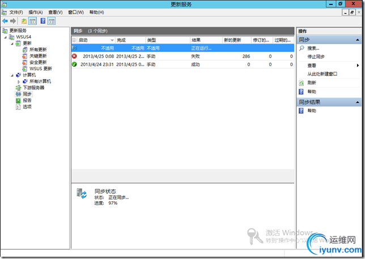Click 帮助 under 同步结果 section
This screenshot has width=365, height=259.
(312, 111)
